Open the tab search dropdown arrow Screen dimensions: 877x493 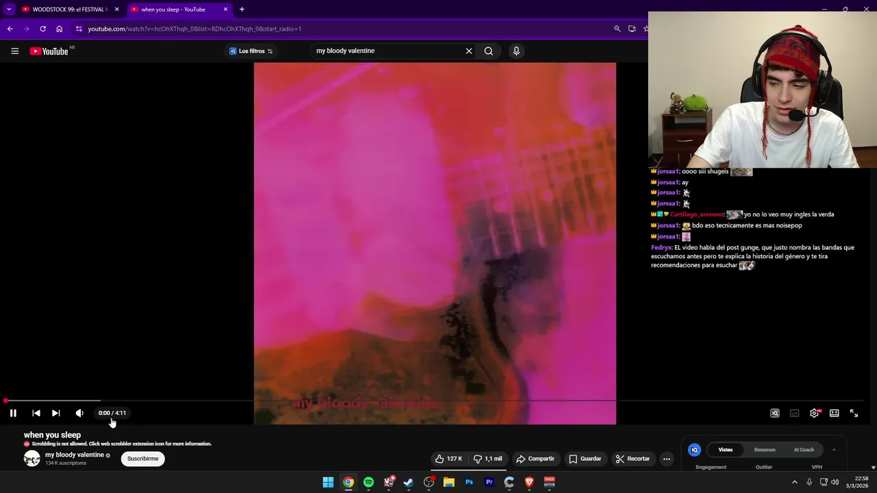click(x=9, y=10)
